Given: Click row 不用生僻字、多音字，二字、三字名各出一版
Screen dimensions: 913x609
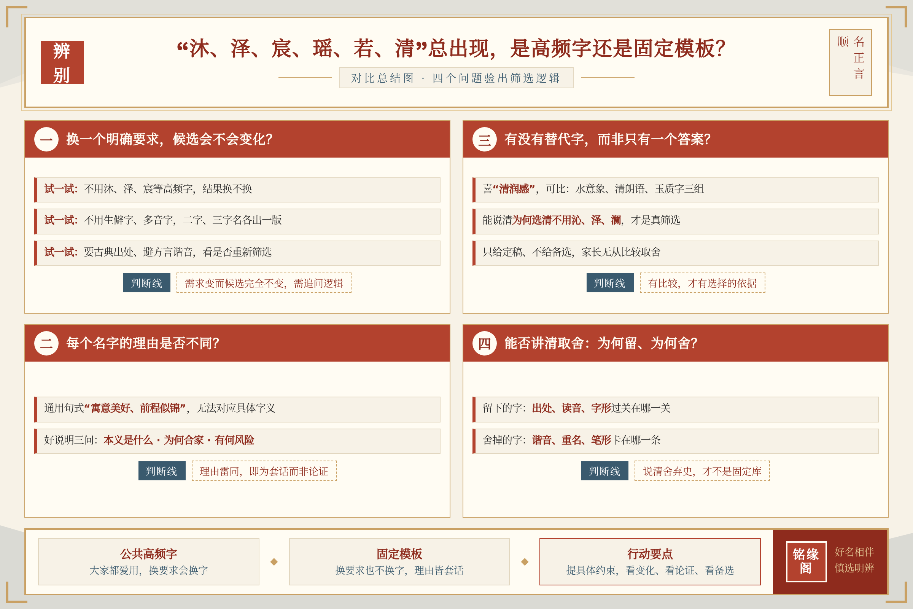Looking at the screenshot, I should (237, 221).
